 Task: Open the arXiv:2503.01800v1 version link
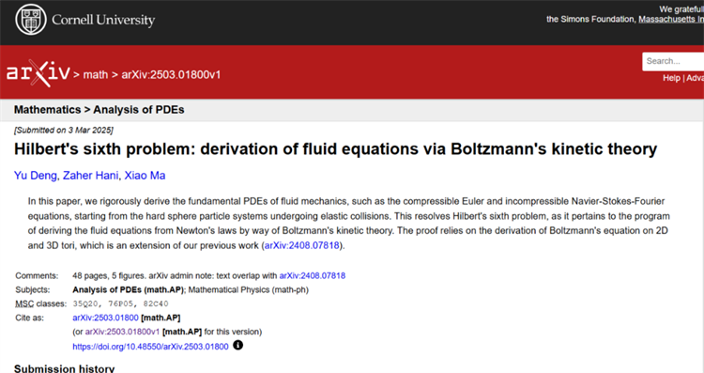click(123, 332)
